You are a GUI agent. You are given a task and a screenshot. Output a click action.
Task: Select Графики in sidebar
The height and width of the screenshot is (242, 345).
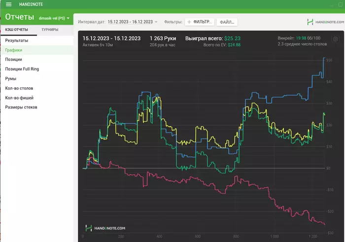[37, 50]
